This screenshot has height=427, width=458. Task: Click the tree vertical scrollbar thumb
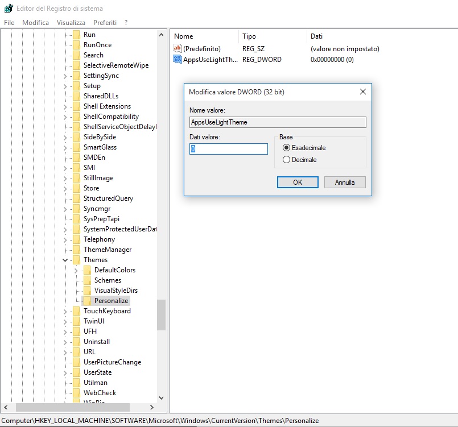pyautogui.click(x=161, y=315)
